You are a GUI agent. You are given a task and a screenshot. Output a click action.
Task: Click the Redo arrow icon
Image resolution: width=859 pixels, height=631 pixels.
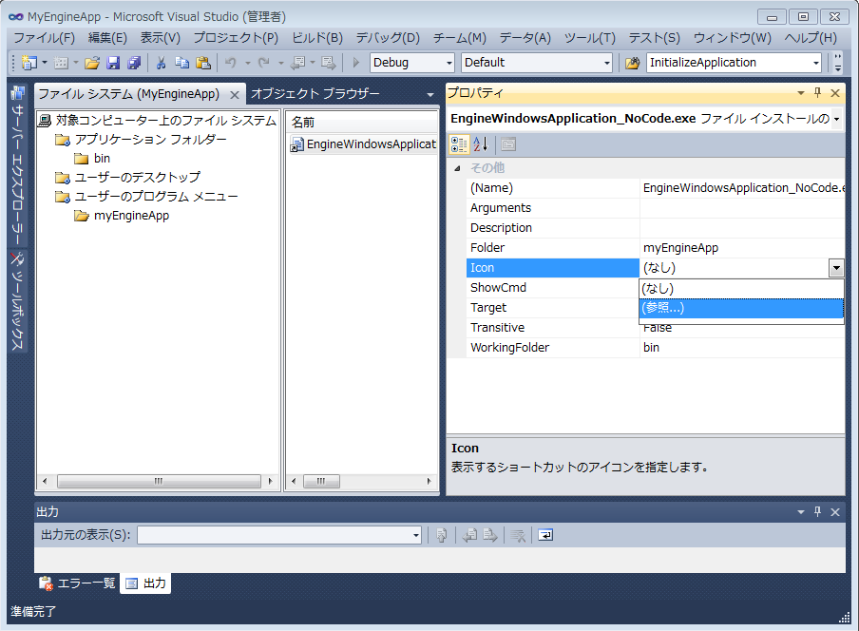(264, 63)
